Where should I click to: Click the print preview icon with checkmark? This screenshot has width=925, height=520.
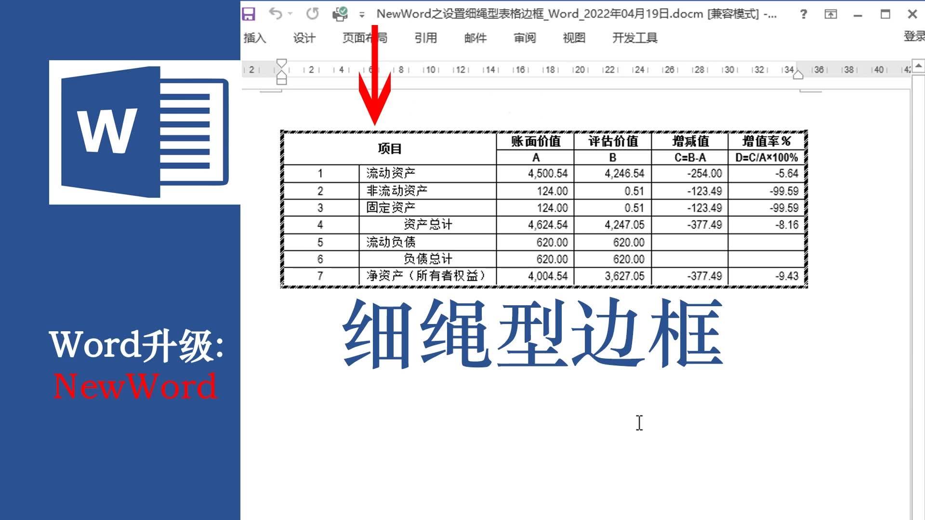(340, 14)
